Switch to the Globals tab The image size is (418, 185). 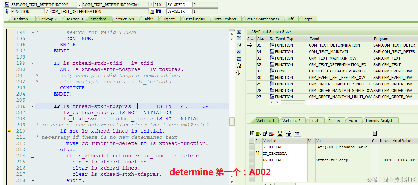coord(334,121)
